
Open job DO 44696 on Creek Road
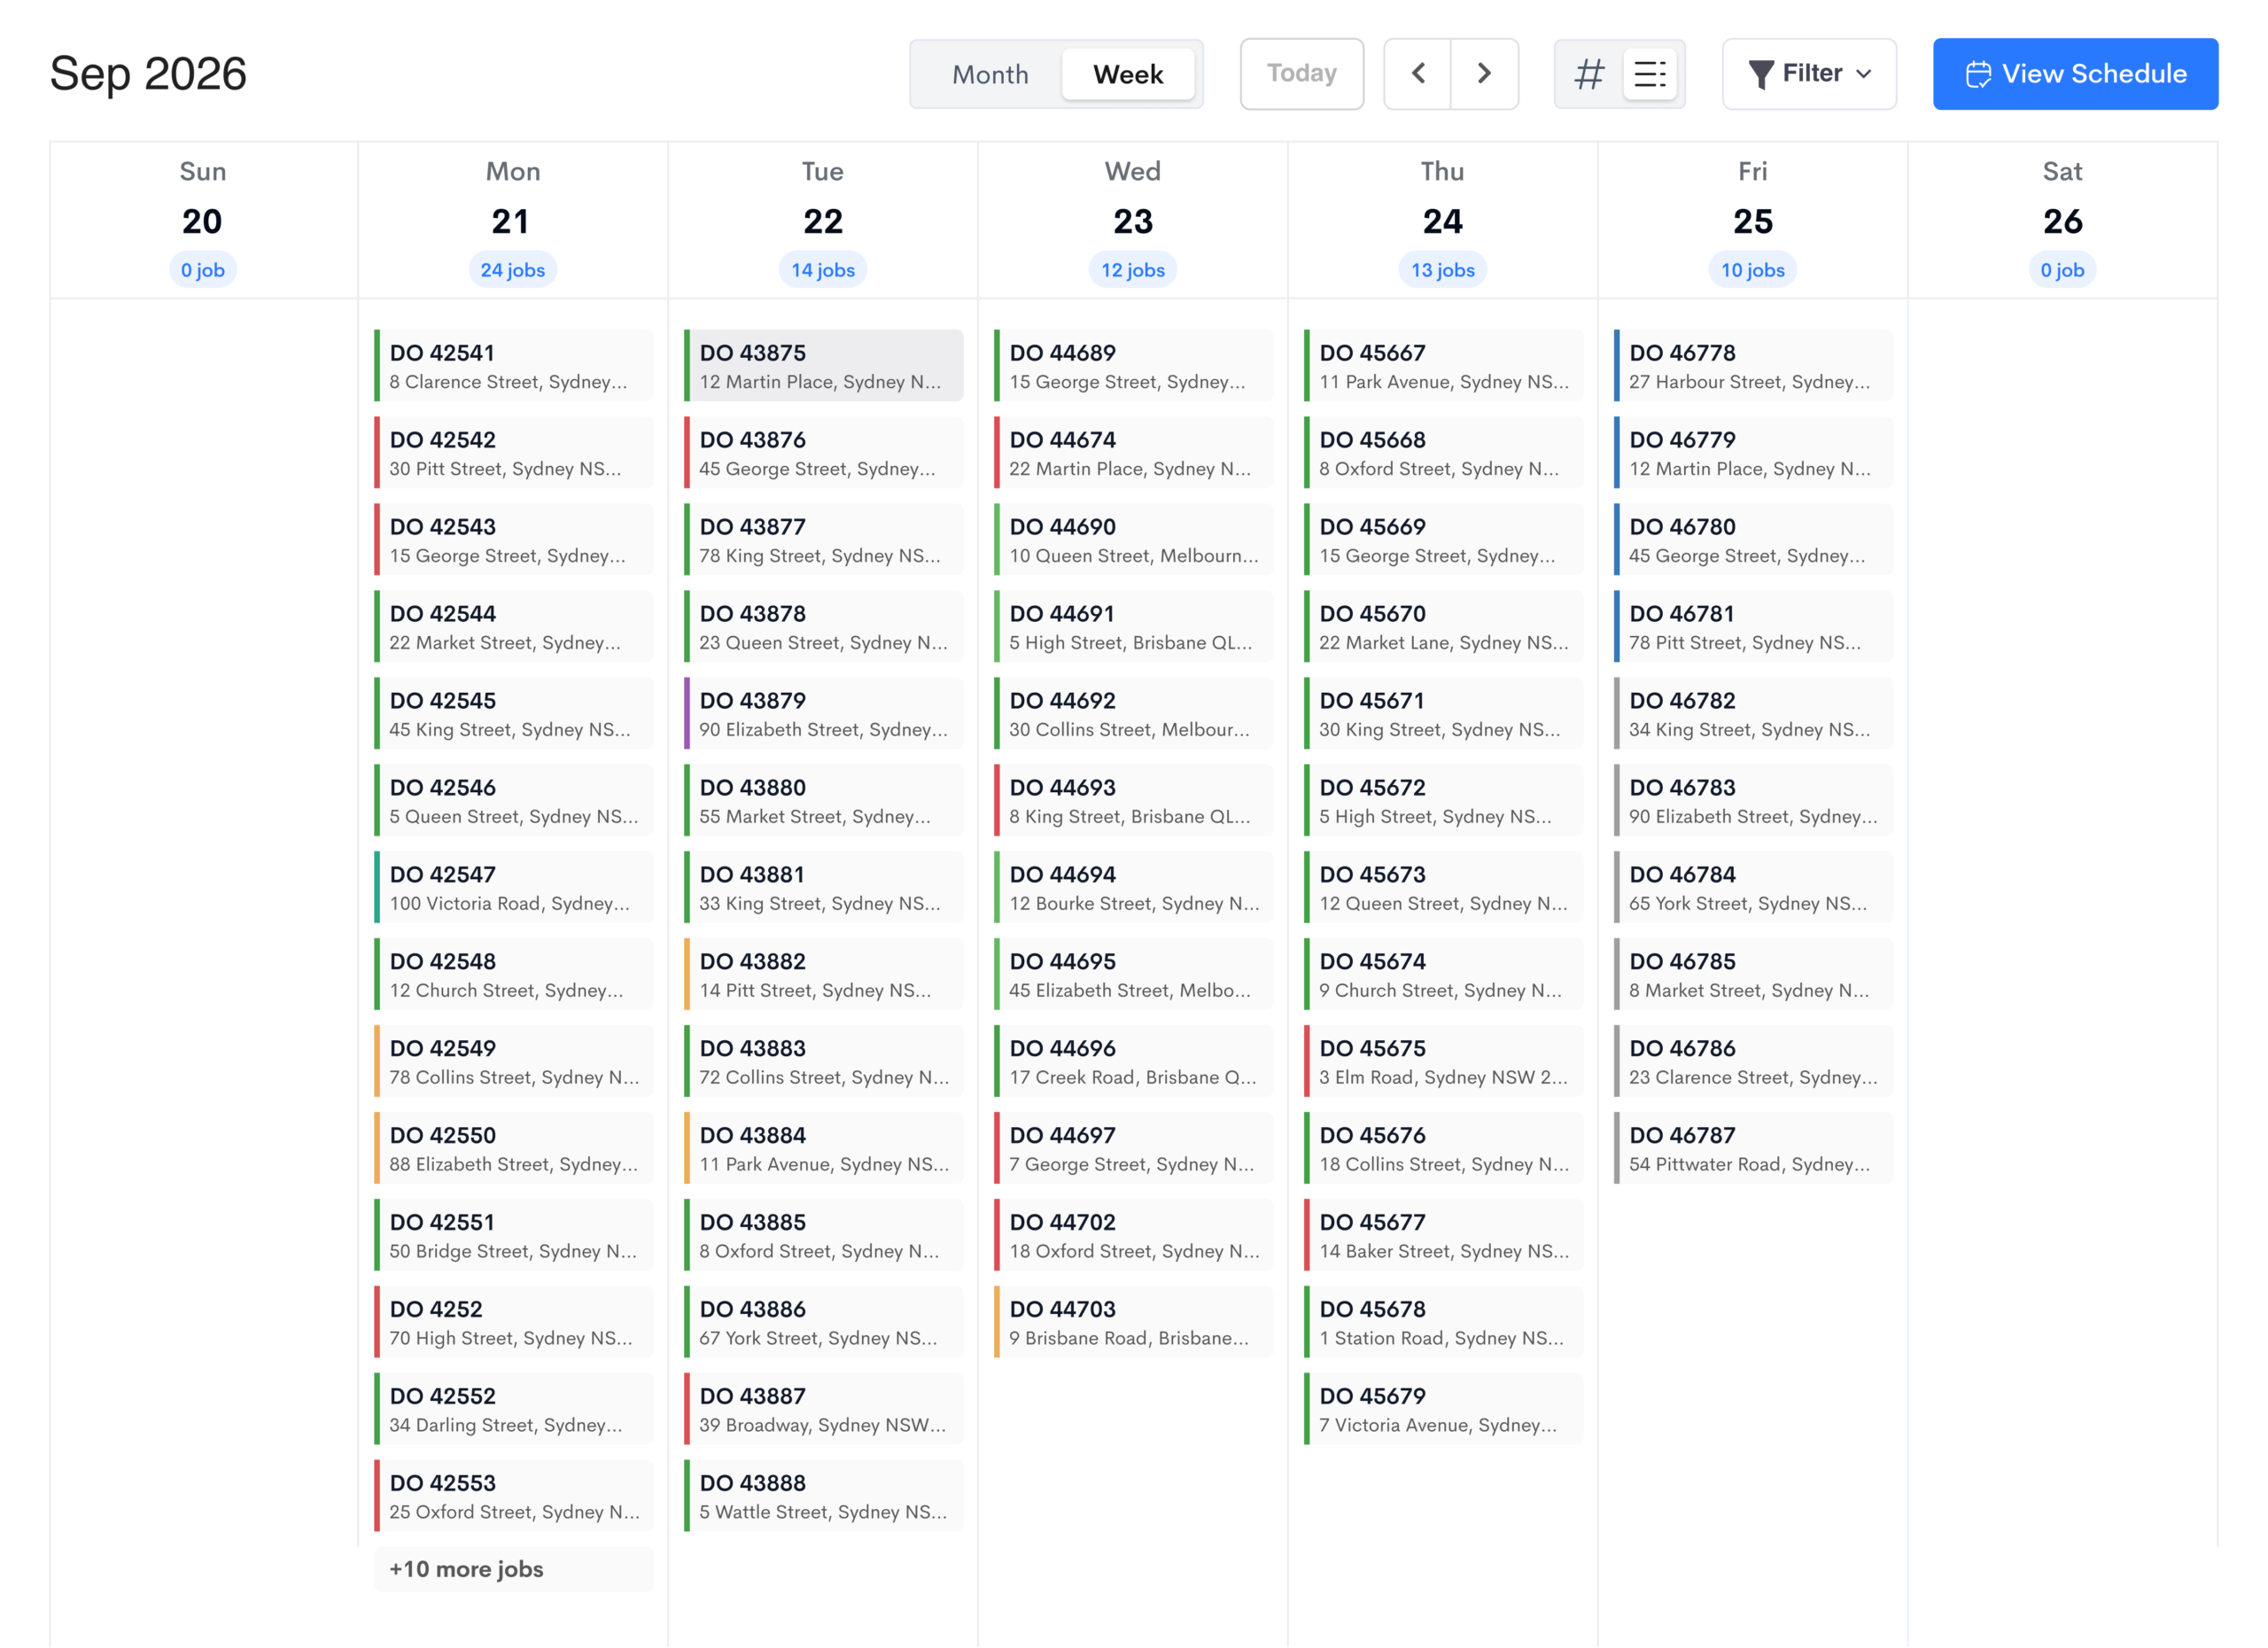(1133, 1061)
